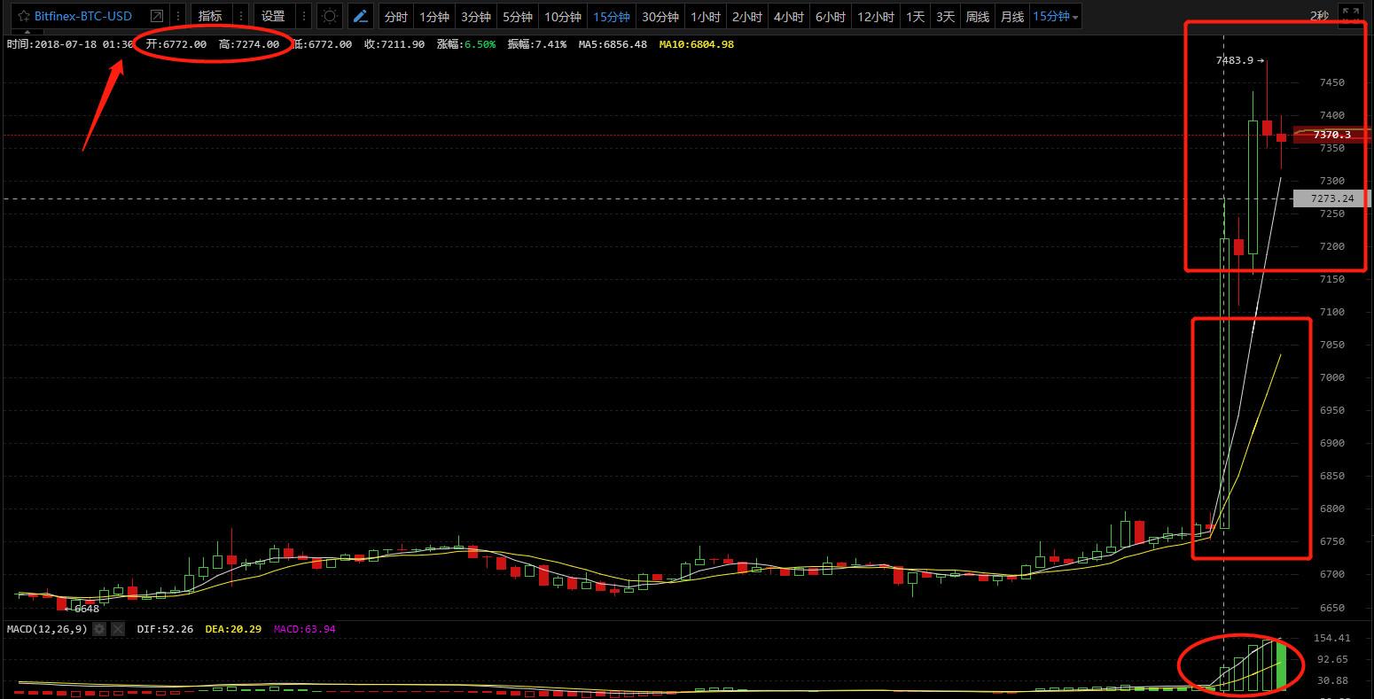Select the 12小时 interval
This screenshot has width=1374, height=699.
click(876, 16)
